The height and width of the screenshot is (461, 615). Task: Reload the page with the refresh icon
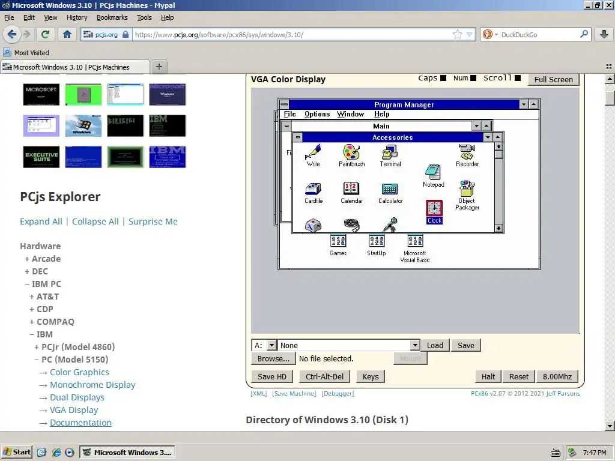(x=45, y=34)
